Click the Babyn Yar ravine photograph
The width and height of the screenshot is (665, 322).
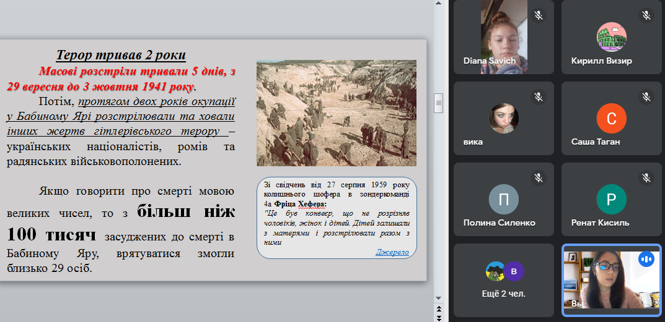pos(337,113)
